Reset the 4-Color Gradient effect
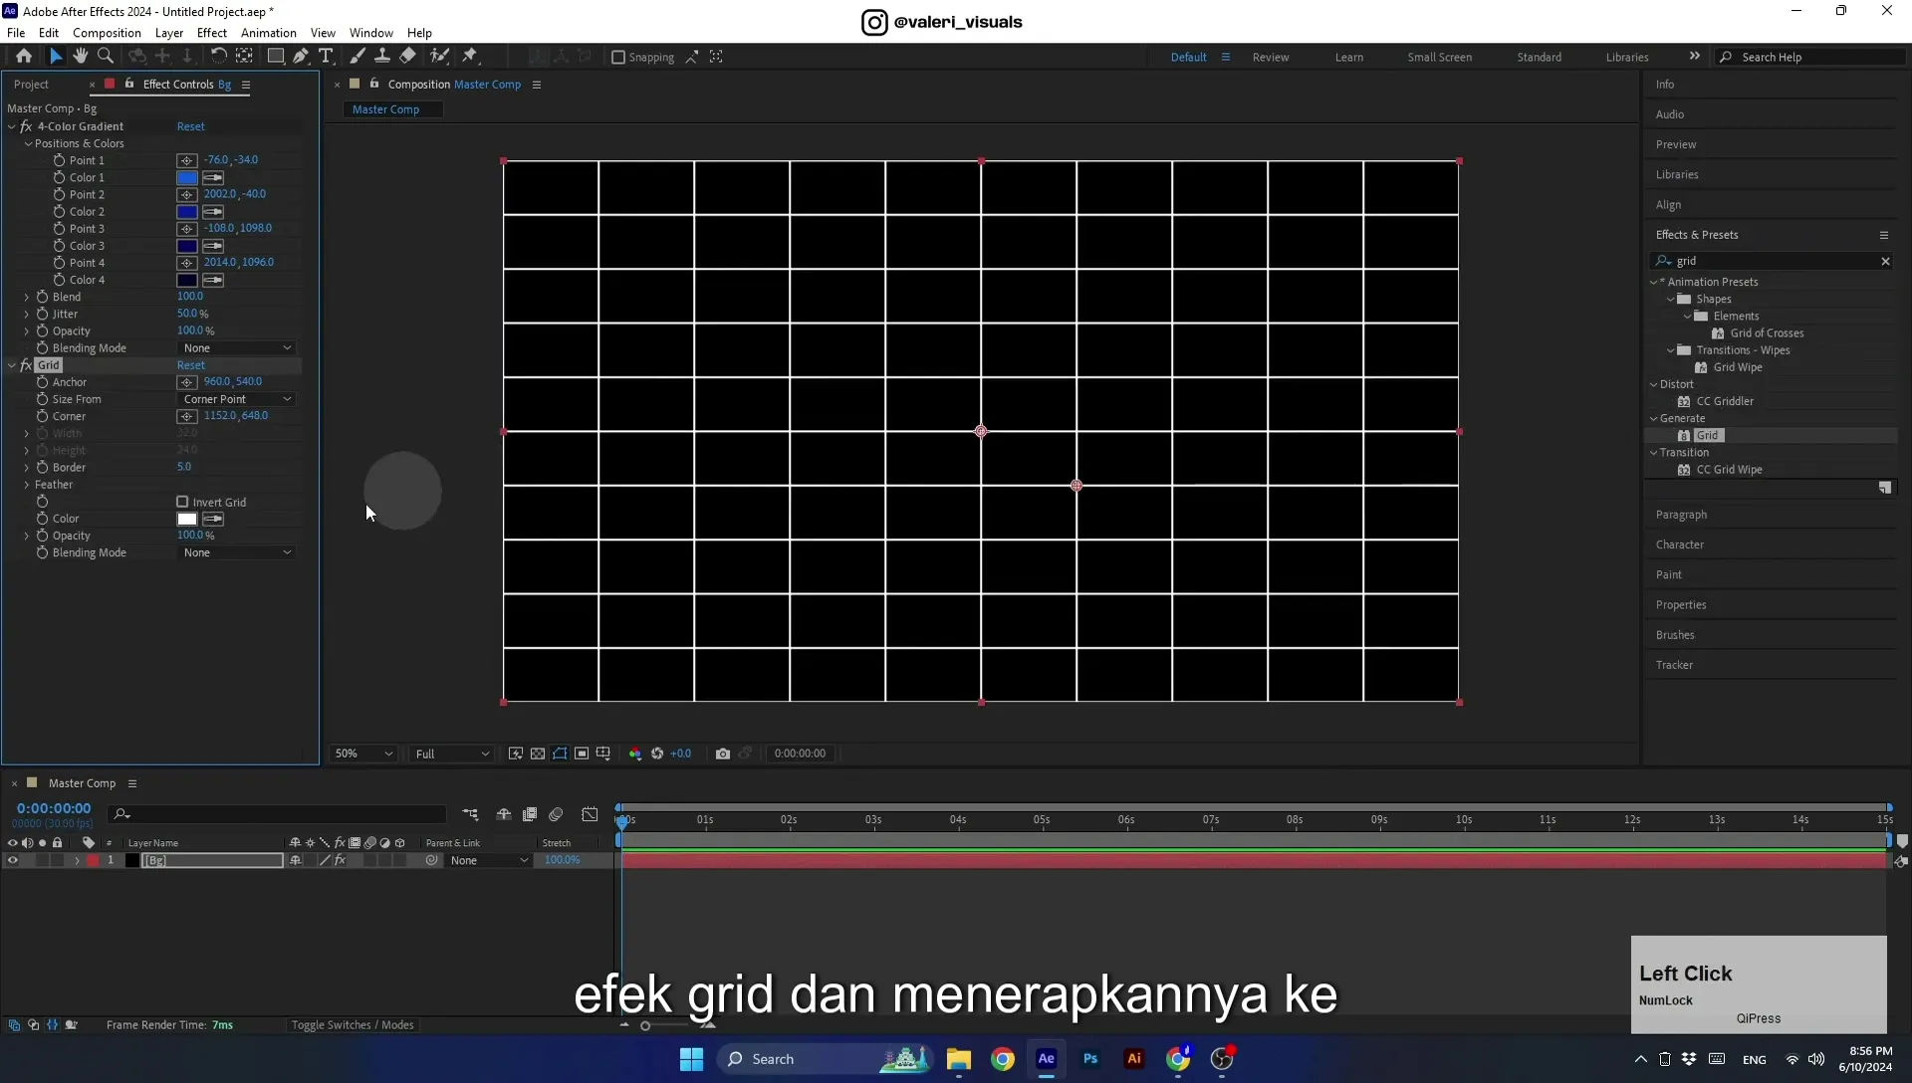Viewport: 1912px width, 1083px height. tap(190, 126)
